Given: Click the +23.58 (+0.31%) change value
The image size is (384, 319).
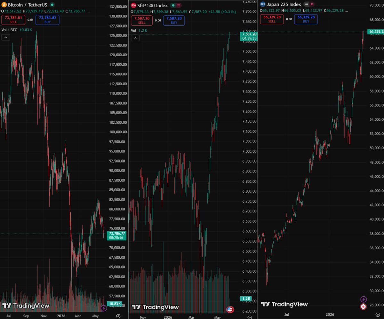Looking at the screenshot, I should [x=222, y=12].
